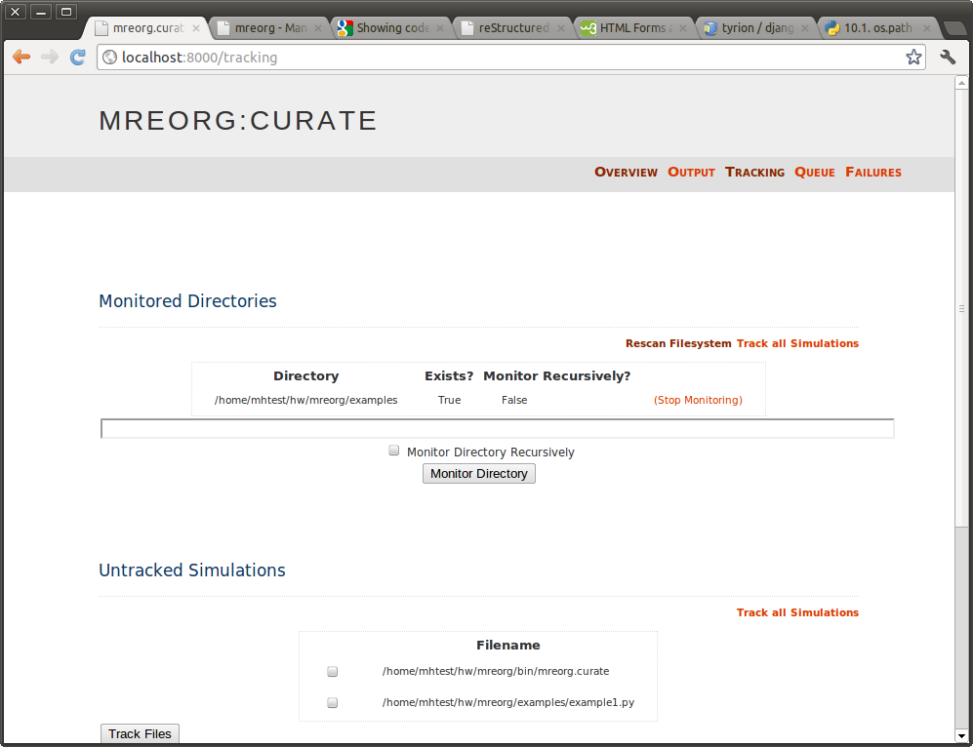Click the Monitored Directories heading

[187, 300]
